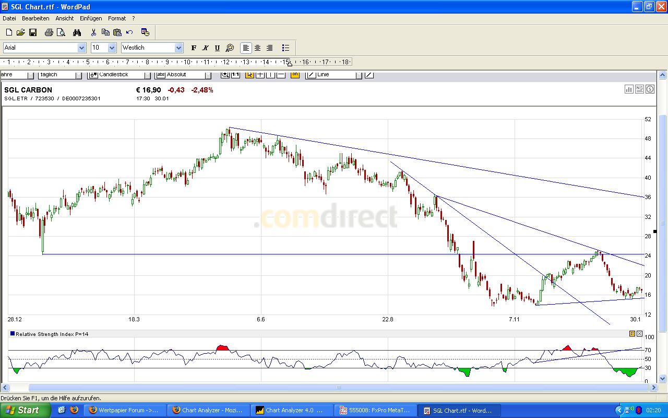Copy selection using the copy icon
The height and width of the screenshot is (418, 668).
click(105, 32)
